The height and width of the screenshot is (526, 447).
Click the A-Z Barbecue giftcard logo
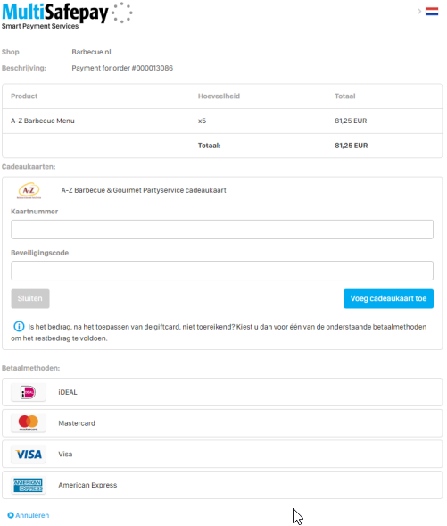pos(29,190)
